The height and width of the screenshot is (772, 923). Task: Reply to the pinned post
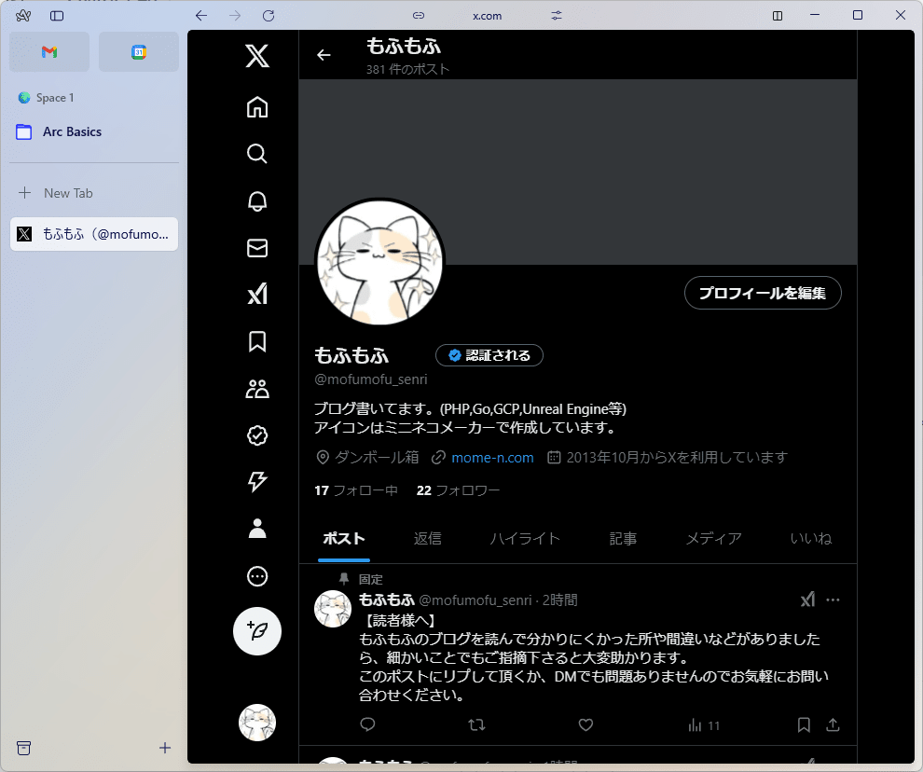[x=367, y=724]
